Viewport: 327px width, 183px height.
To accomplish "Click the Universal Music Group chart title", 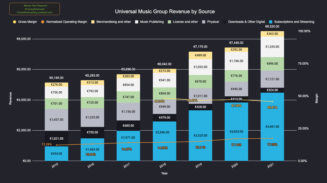I will pyautogui.click(x=165, y=12).
